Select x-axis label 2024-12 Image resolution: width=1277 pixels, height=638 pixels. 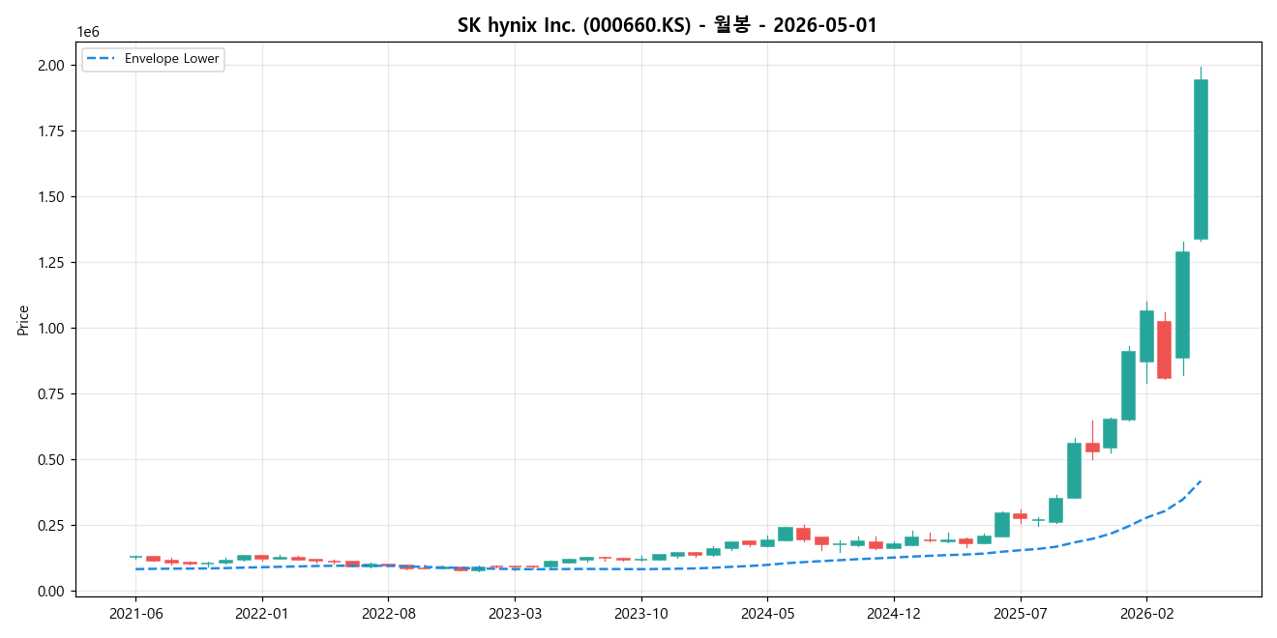(x=893, y=613)
